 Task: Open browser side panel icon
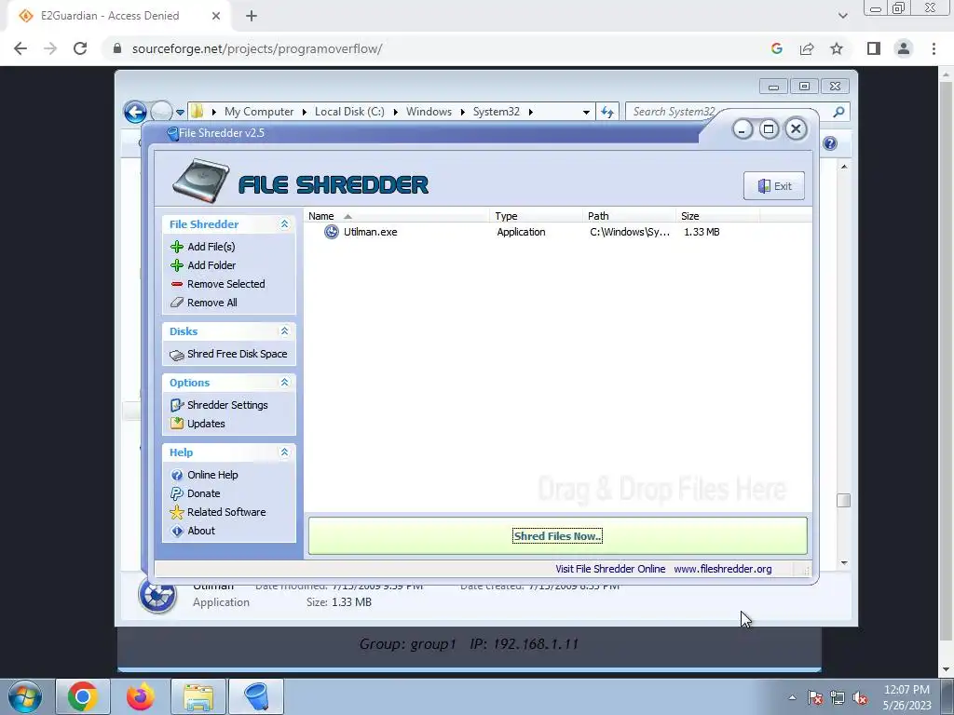874,48
